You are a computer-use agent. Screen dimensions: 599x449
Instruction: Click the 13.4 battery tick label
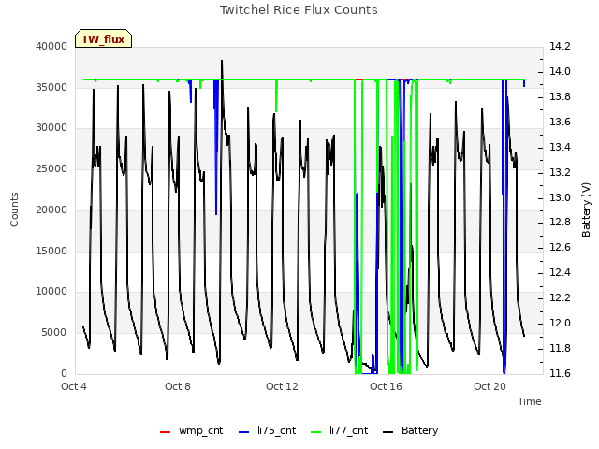tap(560, 147)
